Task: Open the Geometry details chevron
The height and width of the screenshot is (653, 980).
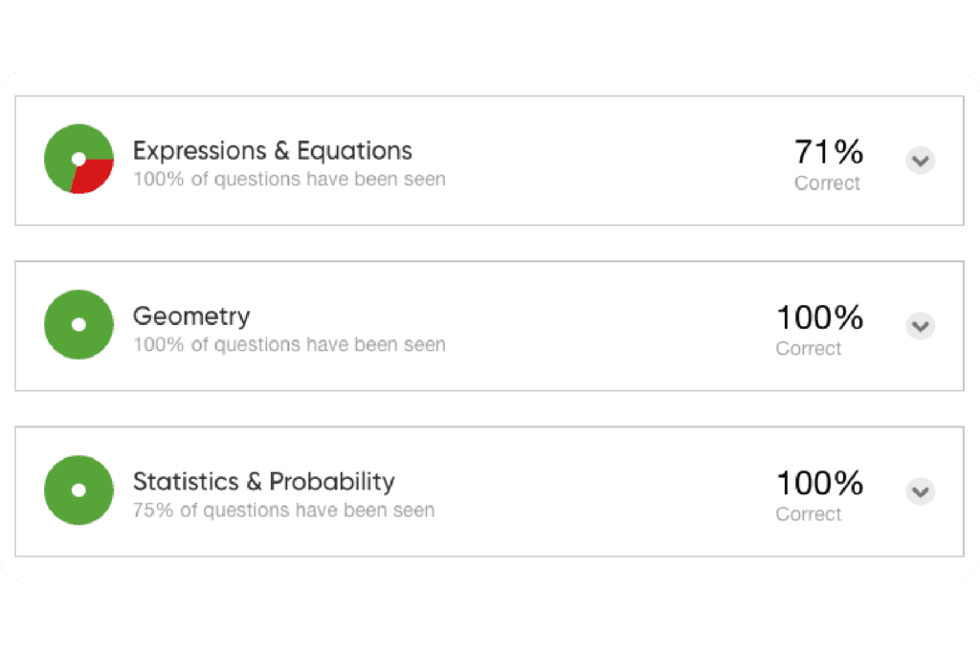Action: [x=920, y=326]
